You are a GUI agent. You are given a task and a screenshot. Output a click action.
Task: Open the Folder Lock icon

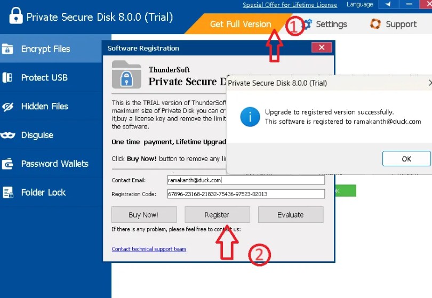pyautogui.click(x=7, y=192)
